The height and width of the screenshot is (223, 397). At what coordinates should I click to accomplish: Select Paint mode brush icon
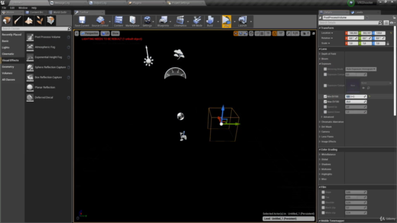click(x=18, y=20)
